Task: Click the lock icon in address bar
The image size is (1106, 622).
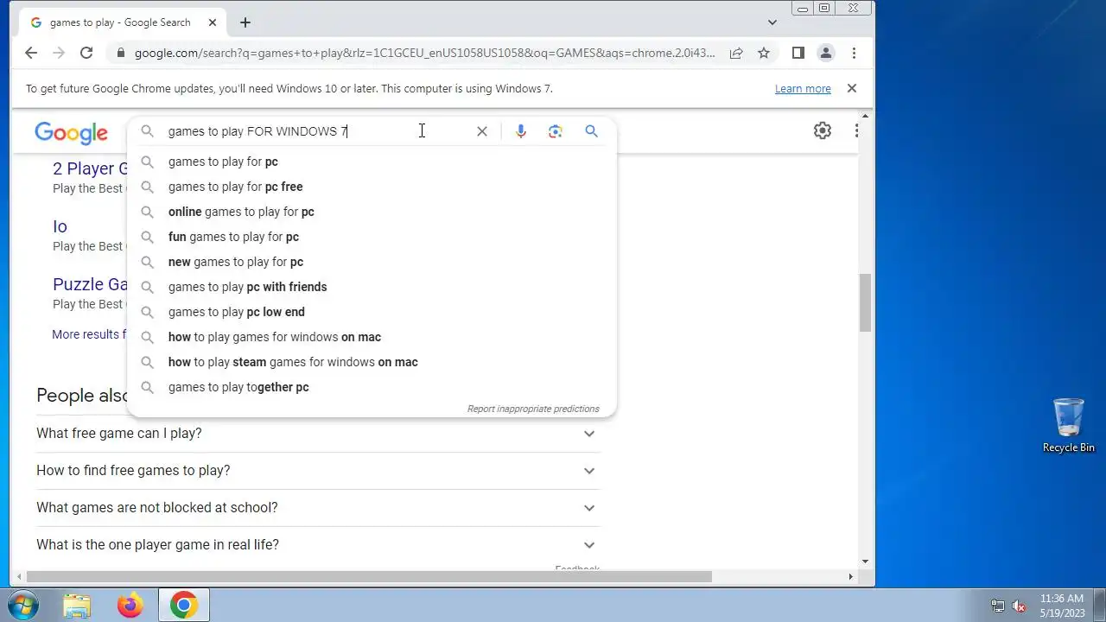Action: 120,53
